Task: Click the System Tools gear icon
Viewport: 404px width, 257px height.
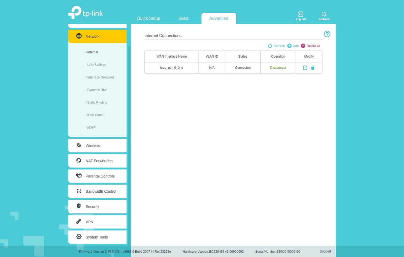Action: (x=79, y=237)
